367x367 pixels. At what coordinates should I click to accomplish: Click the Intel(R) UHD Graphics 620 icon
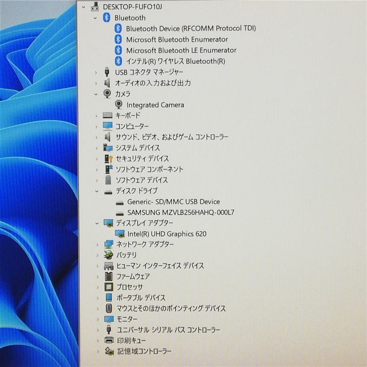pos(120,234)
